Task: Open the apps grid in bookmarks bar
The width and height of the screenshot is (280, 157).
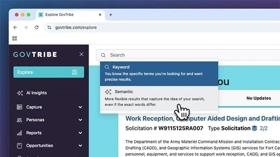Action: (14, 38)
